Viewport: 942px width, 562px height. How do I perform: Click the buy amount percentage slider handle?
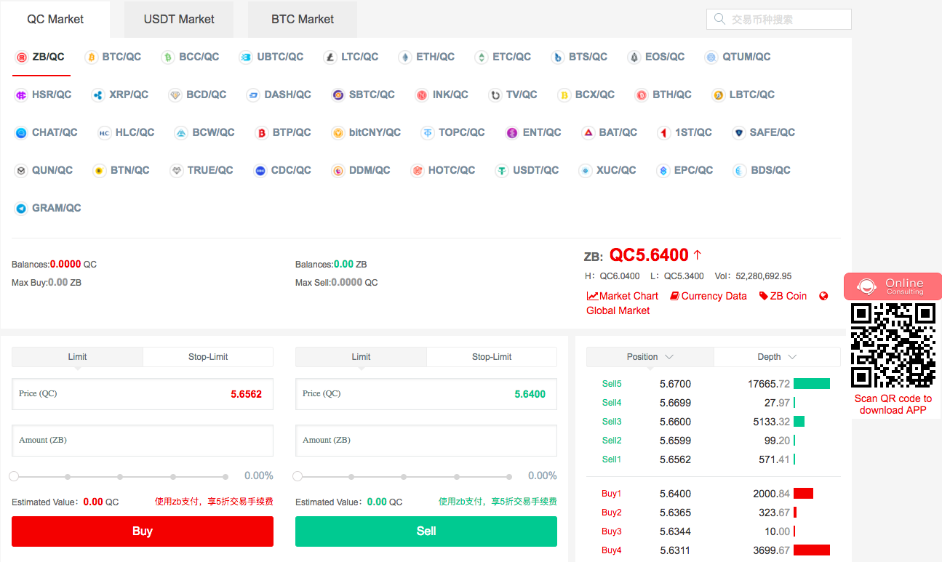click(x=14, y=476)
